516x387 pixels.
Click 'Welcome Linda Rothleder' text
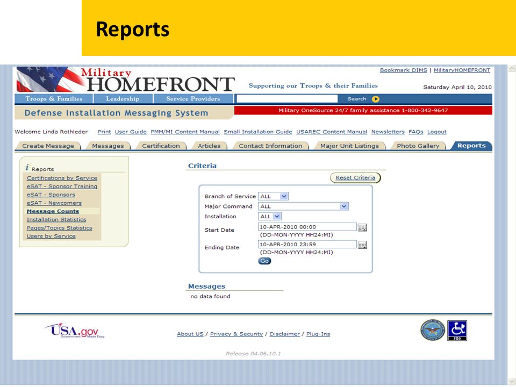point(52,132)
